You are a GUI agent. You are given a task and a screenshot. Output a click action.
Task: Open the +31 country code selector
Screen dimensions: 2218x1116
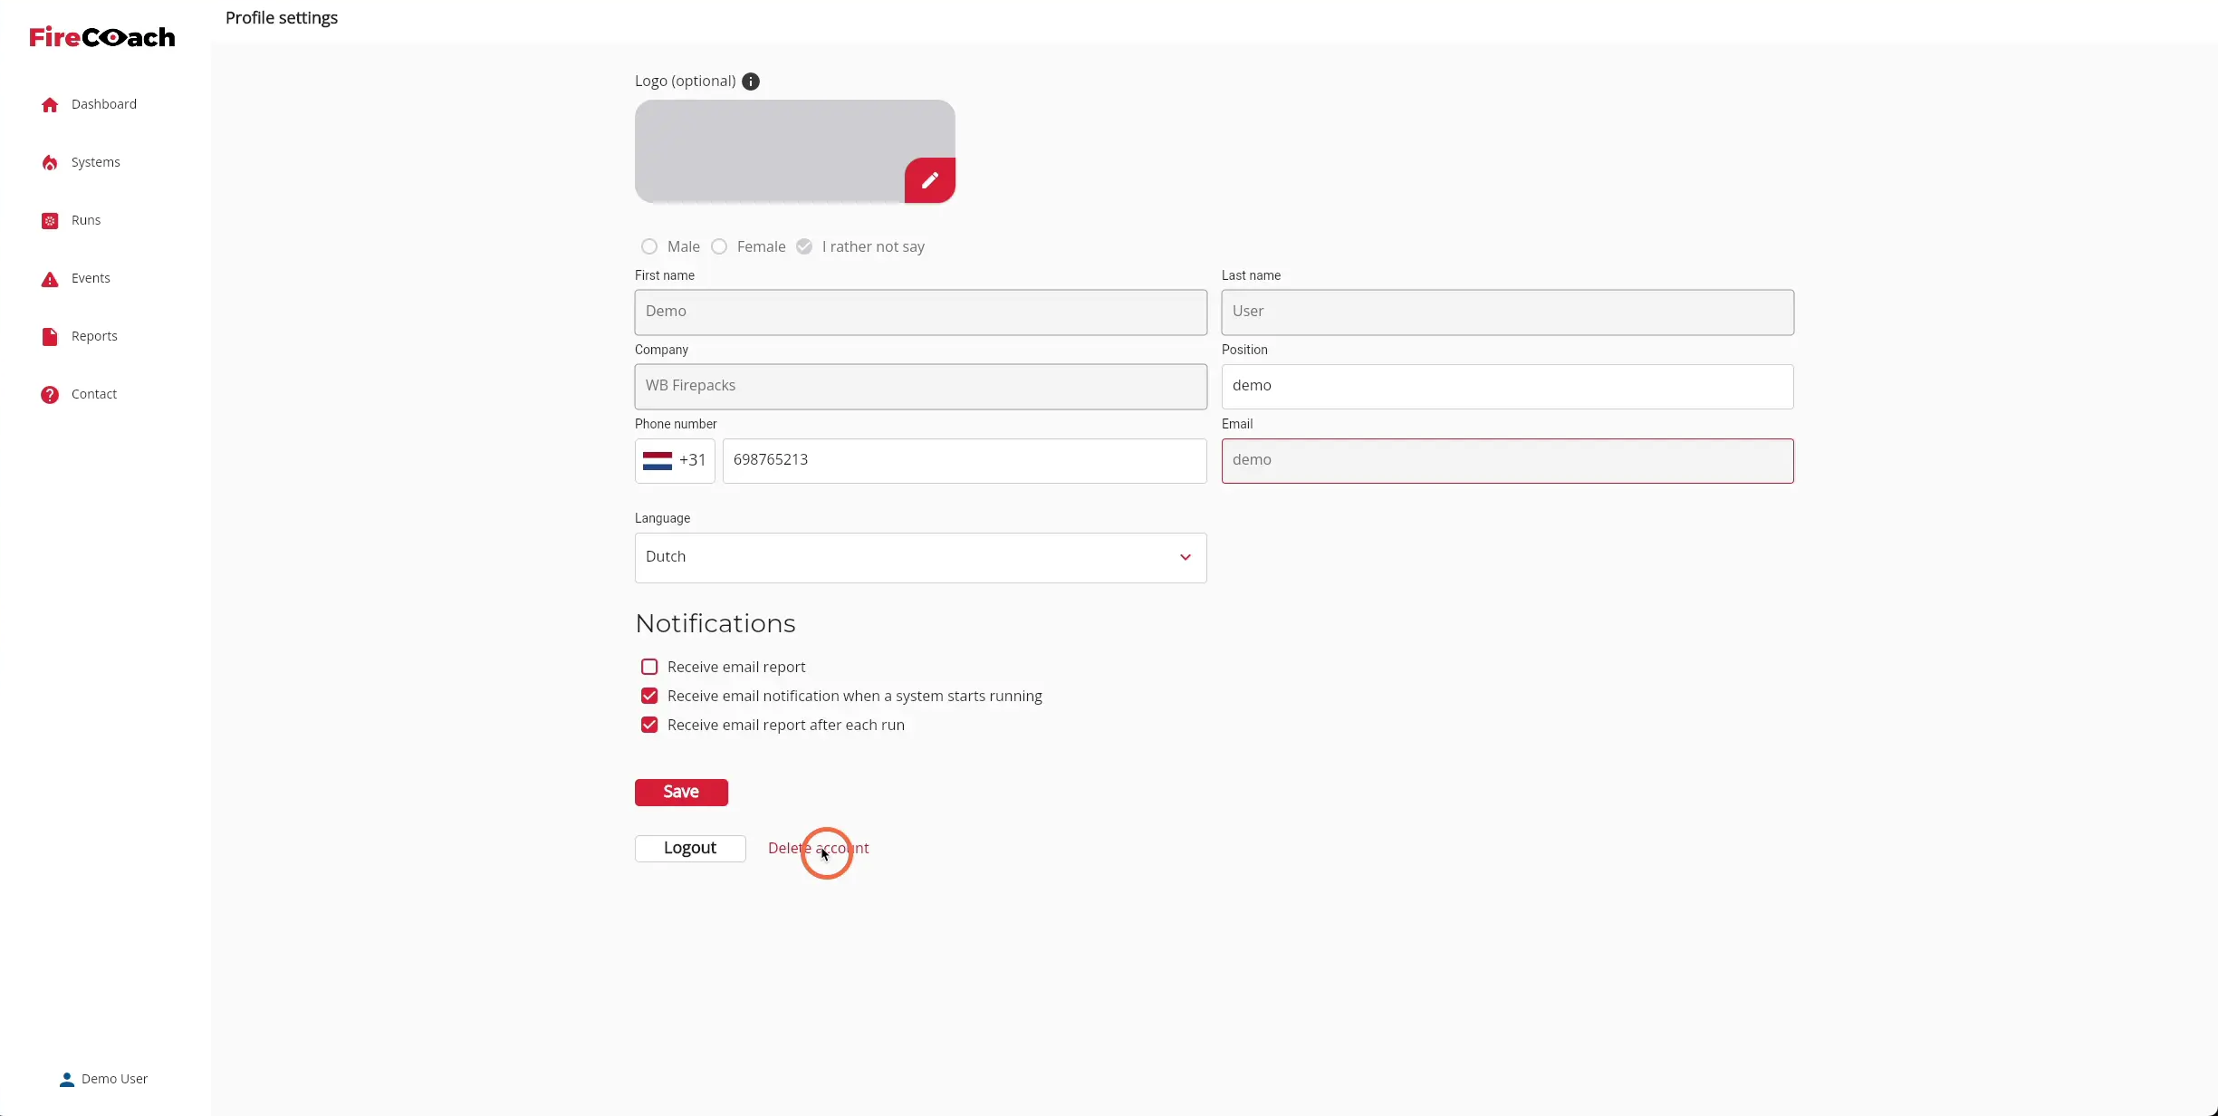pos(675,460)
